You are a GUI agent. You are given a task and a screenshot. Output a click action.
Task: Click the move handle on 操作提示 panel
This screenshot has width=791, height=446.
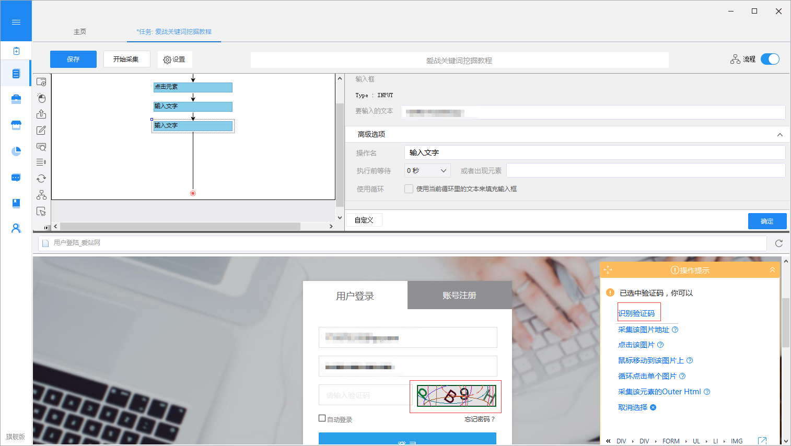608,270
